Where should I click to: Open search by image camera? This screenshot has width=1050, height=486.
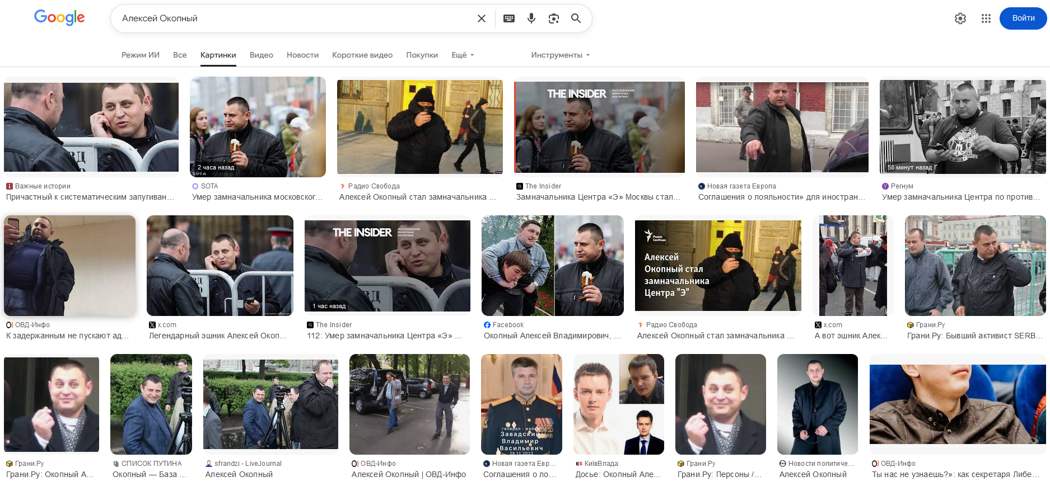point(553,18)
